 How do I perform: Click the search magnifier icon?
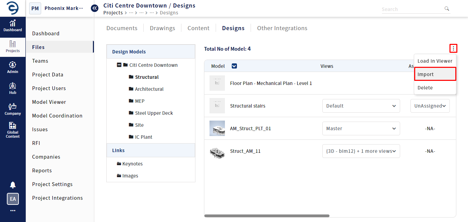point(446,9)
